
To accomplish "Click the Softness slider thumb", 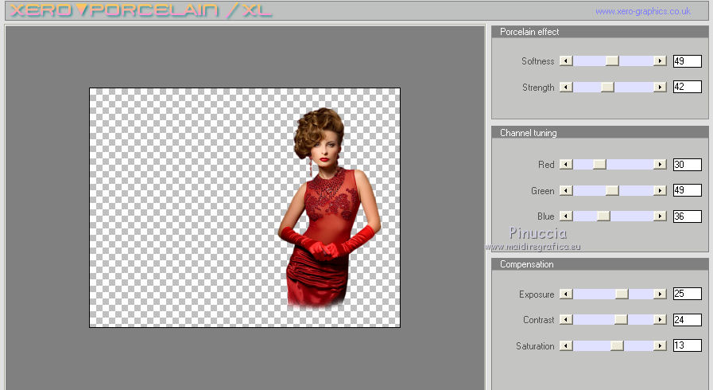I will point(613,61).
